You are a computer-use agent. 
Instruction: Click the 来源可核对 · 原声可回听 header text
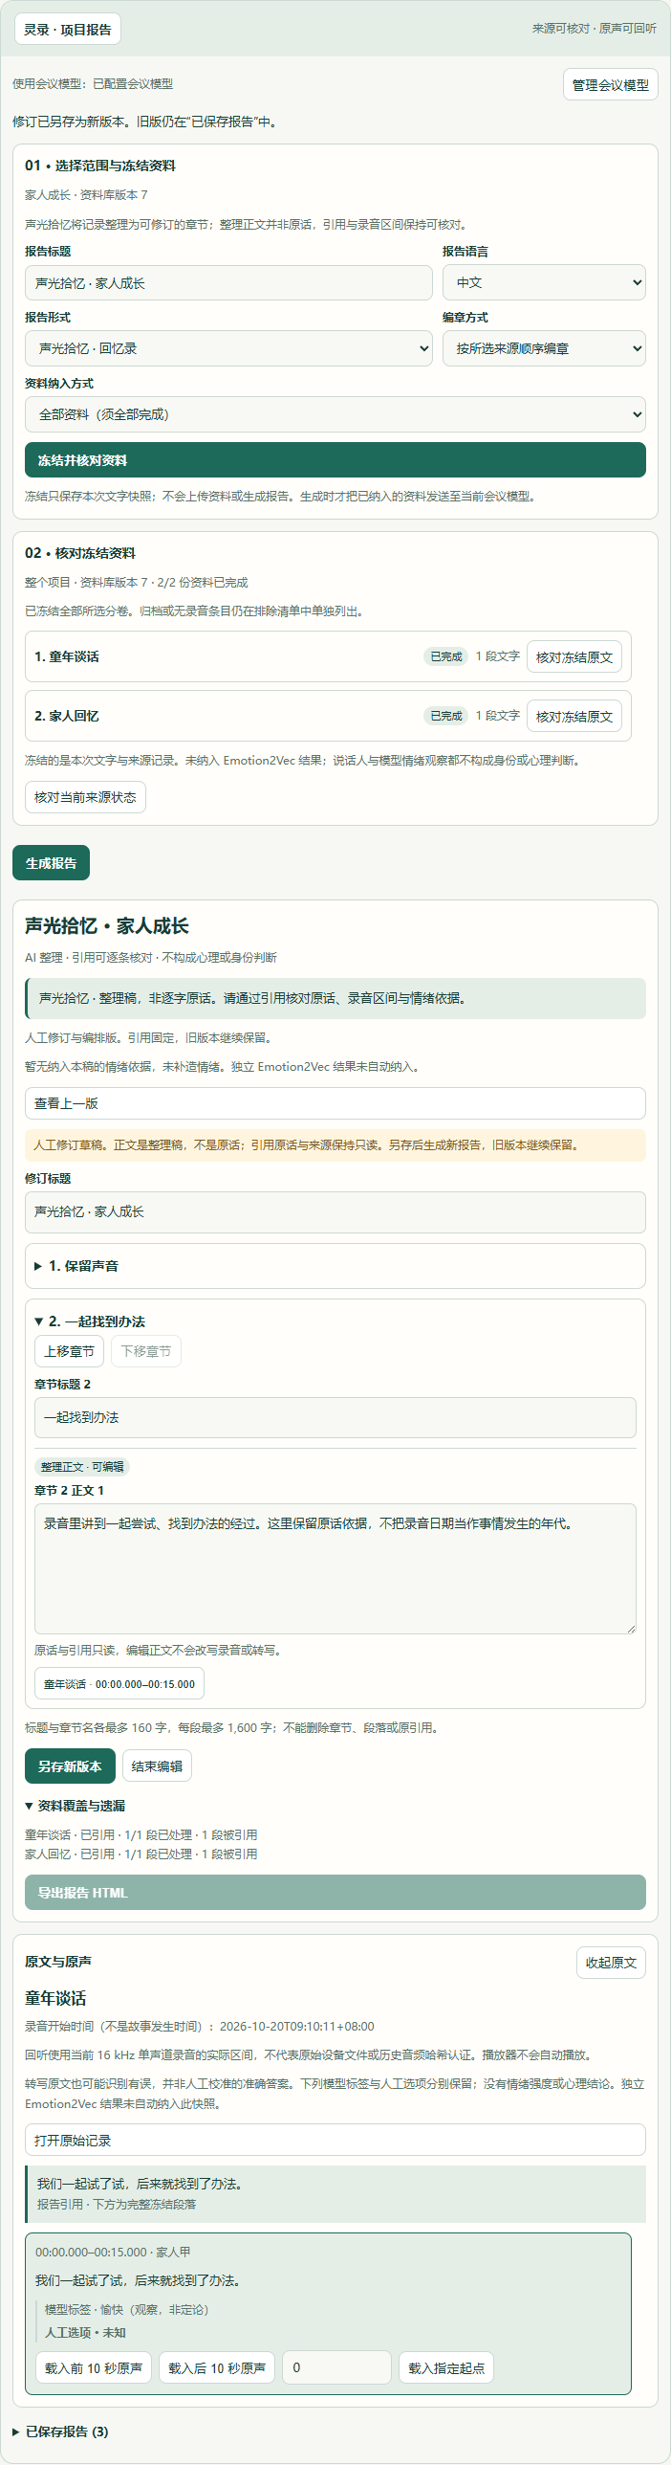tap(595, 29)
